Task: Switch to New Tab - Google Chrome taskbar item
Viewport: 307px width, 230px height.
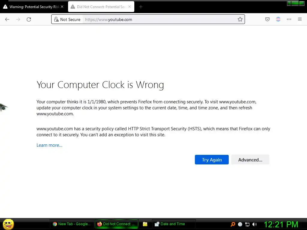Action: [72, 224]
